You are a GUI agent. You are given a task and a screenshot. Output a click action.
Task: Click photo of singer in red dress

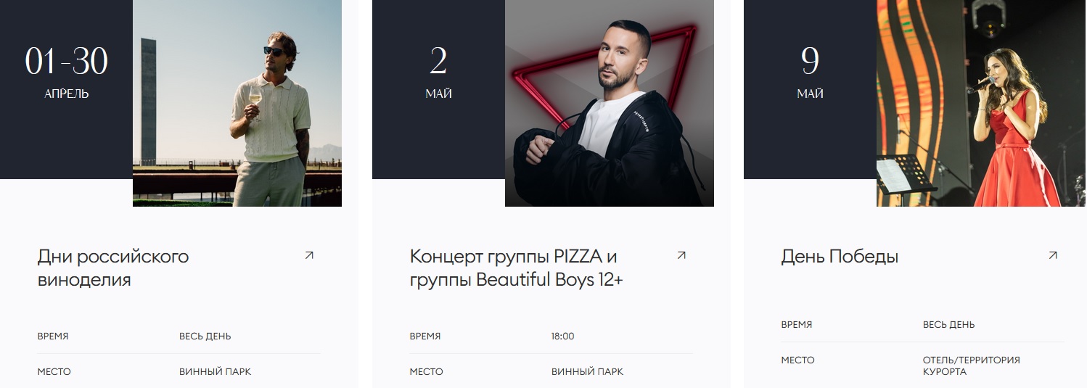click(x=981, y=103)
